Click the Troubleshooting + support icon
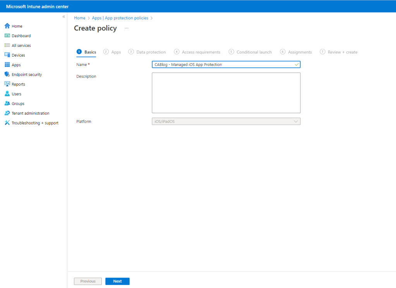 coord(7,123)
